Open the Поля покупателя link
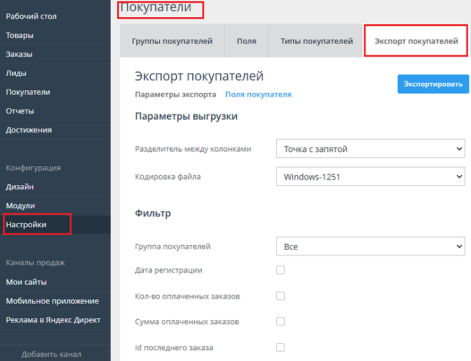The height and width of the screenshot is (361, 471). pos(258,94)
